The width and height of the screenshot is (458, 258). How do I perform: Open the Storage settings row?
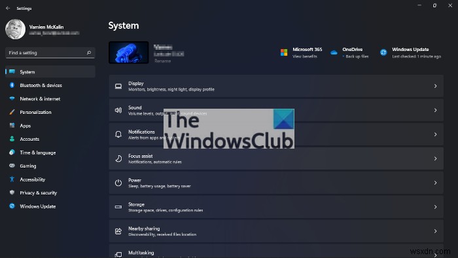pos(276,207)
